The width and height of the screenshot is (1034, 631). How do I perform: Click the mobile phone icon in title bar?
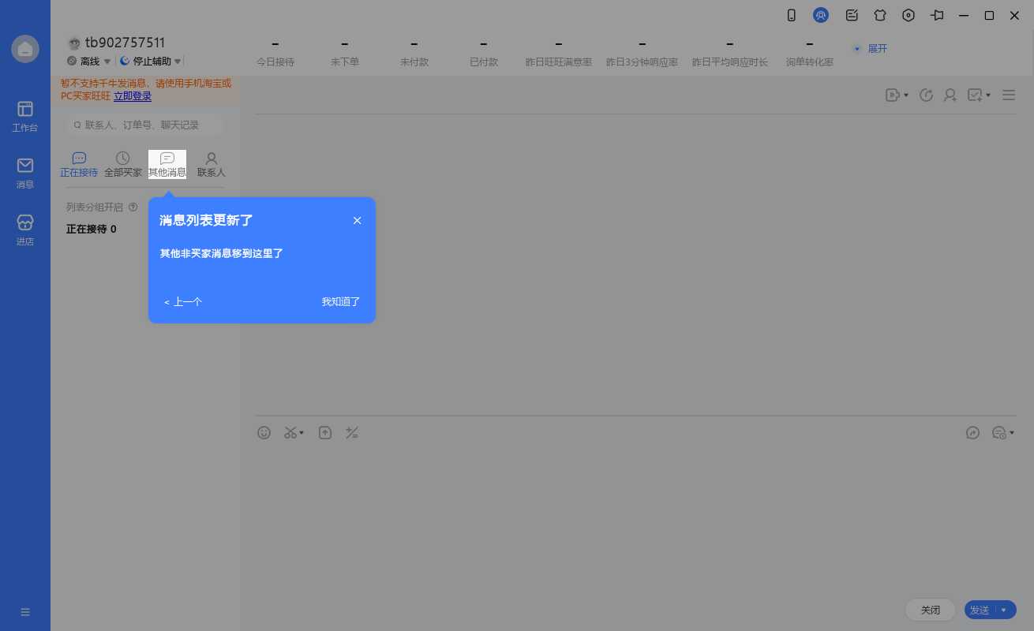[792, 15]
